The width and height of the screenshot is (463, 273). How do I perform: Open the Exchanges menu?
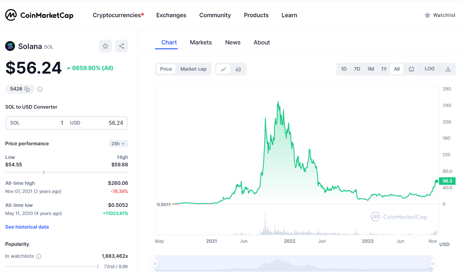(x=171, y=15)
